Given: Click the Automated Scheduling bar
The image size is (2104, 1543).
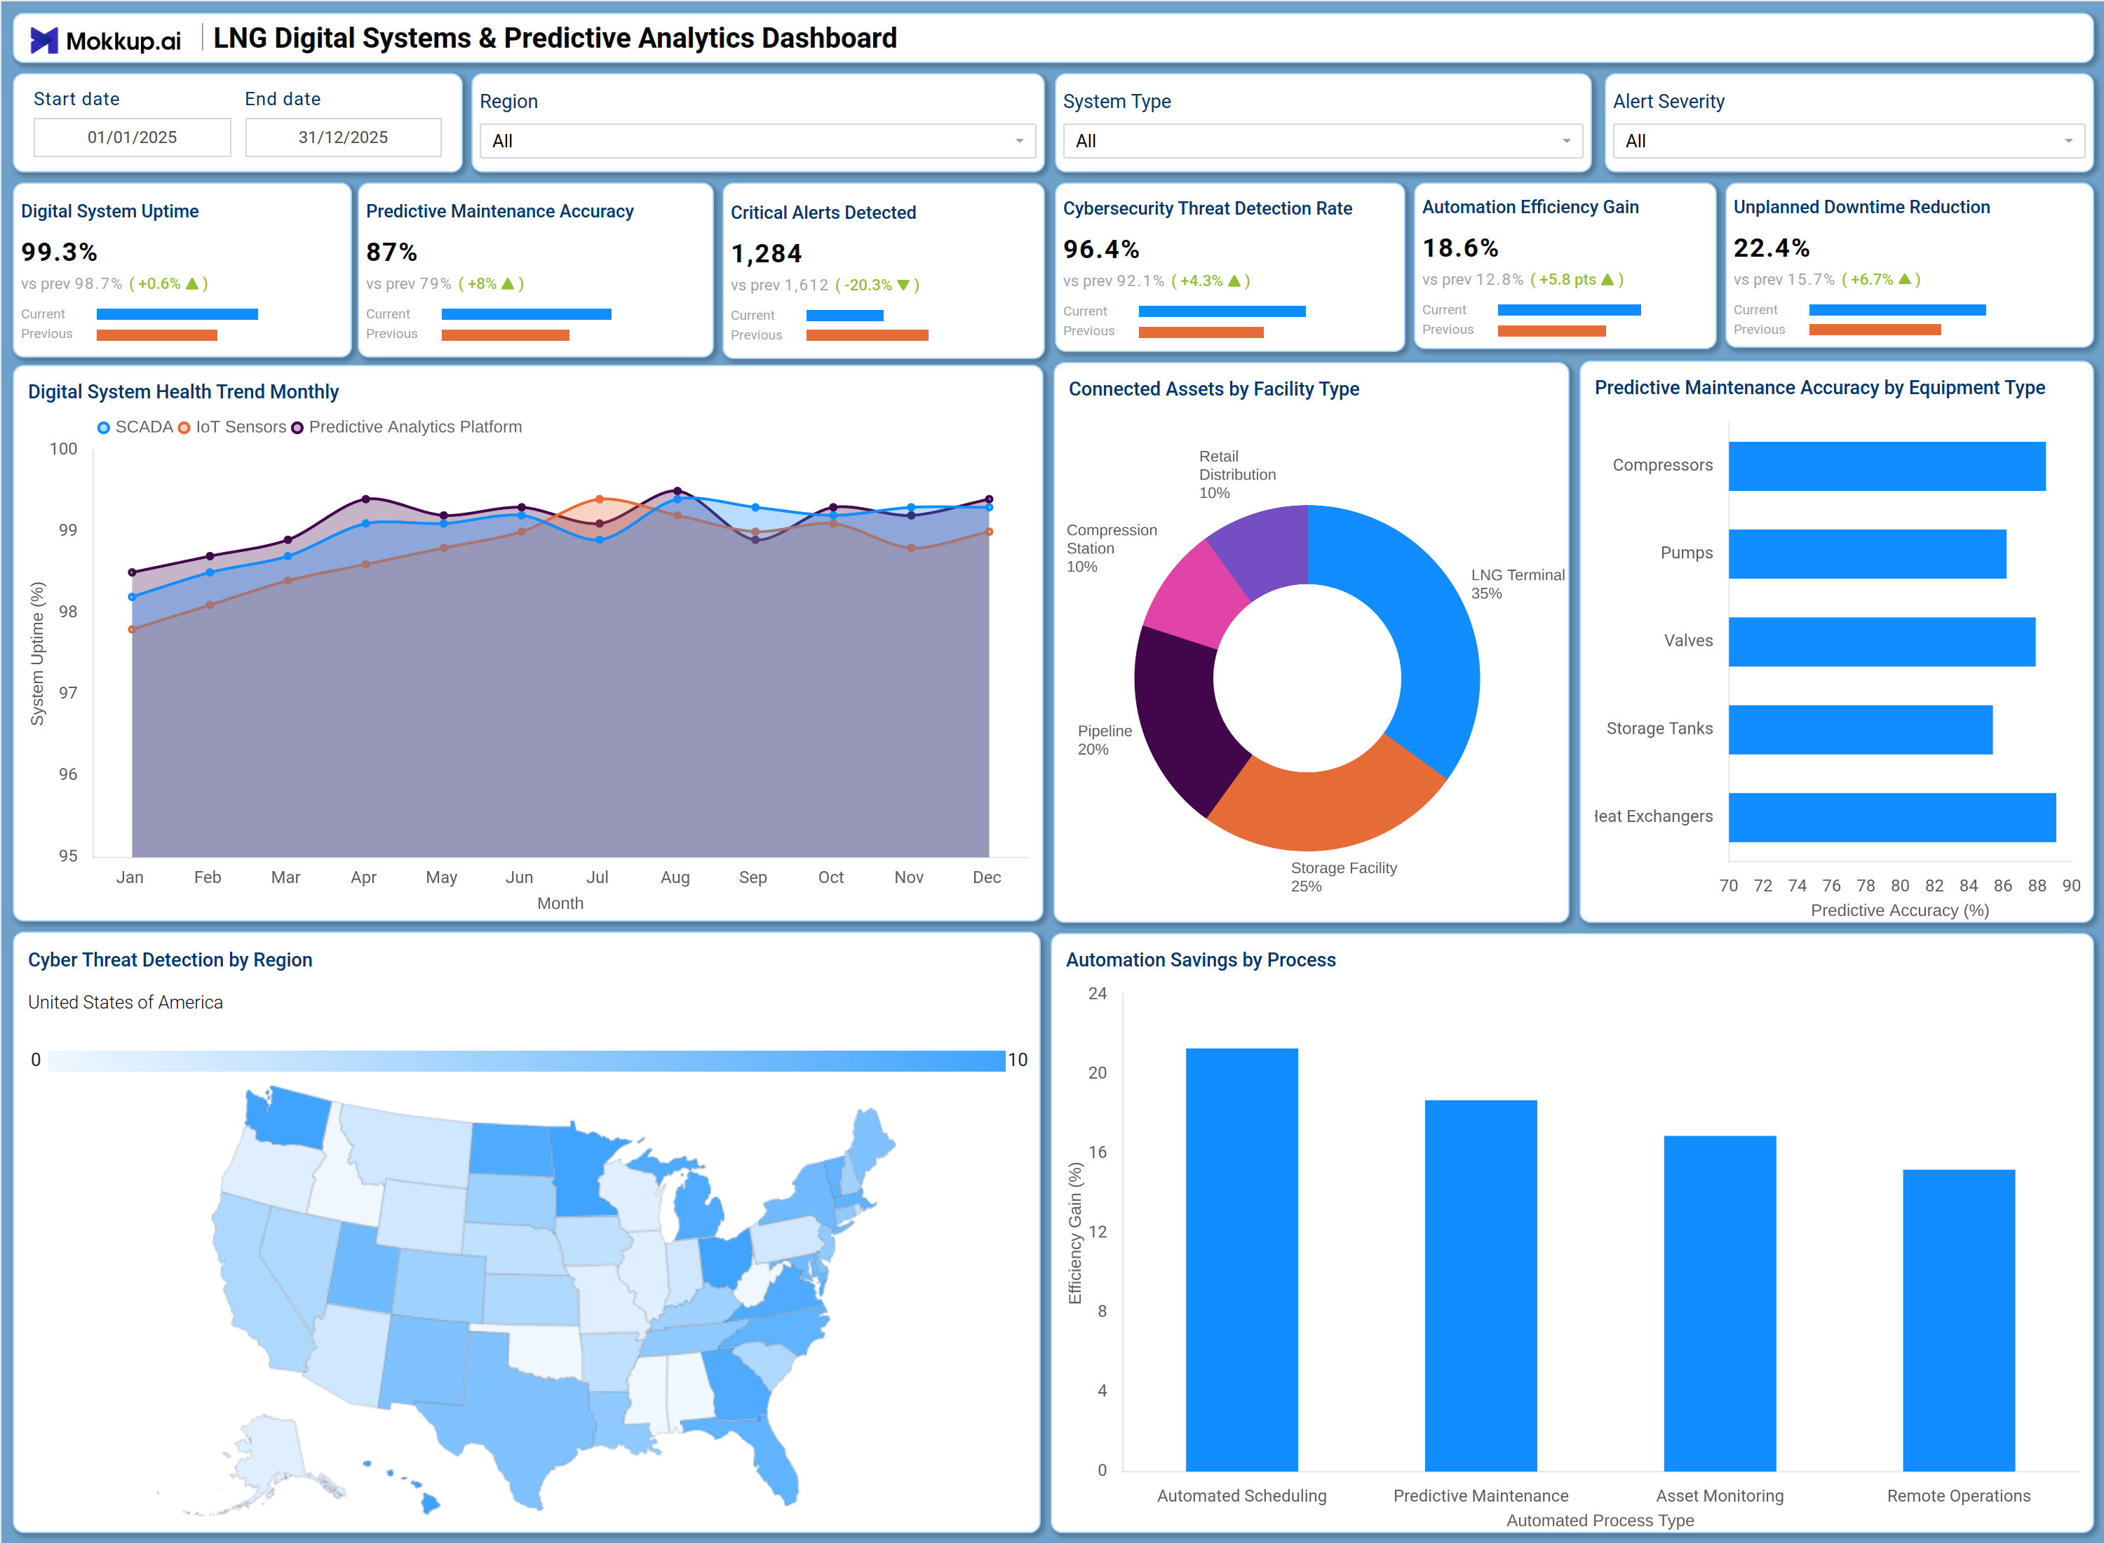Looking at the screenshot, I should point(1241,1259).
